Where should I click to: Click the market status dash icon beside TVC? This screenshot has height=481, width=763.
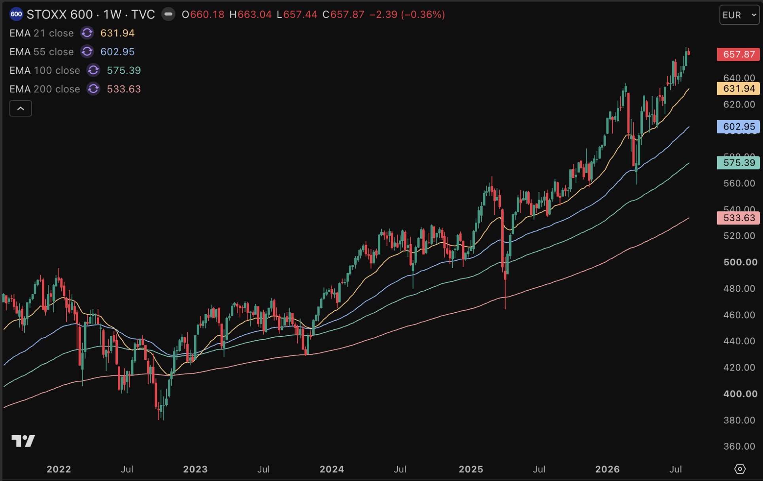coord(168,15)
